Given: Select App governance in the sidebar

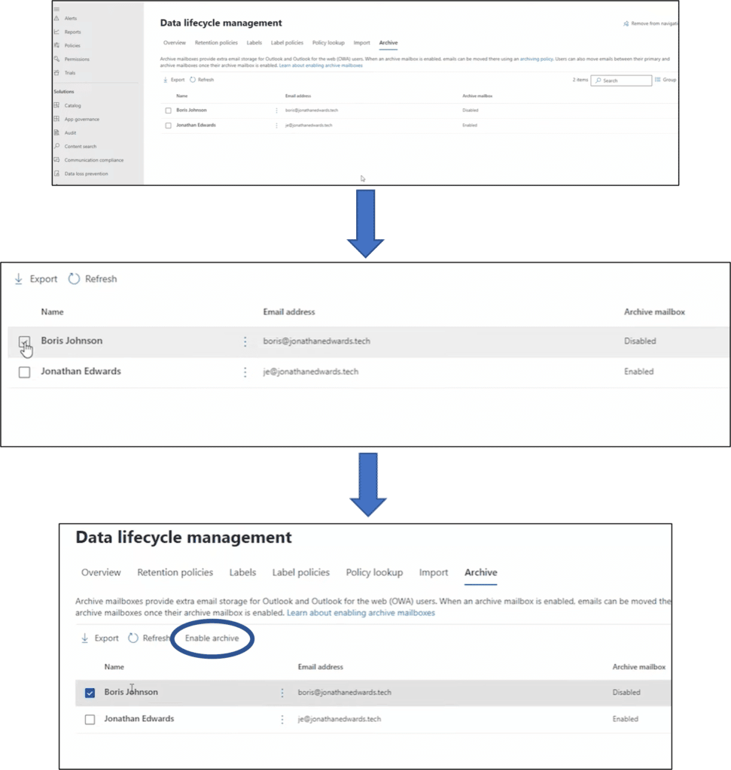Looking at the screenshot, I should pyautogui.click(x=81, y=119).
